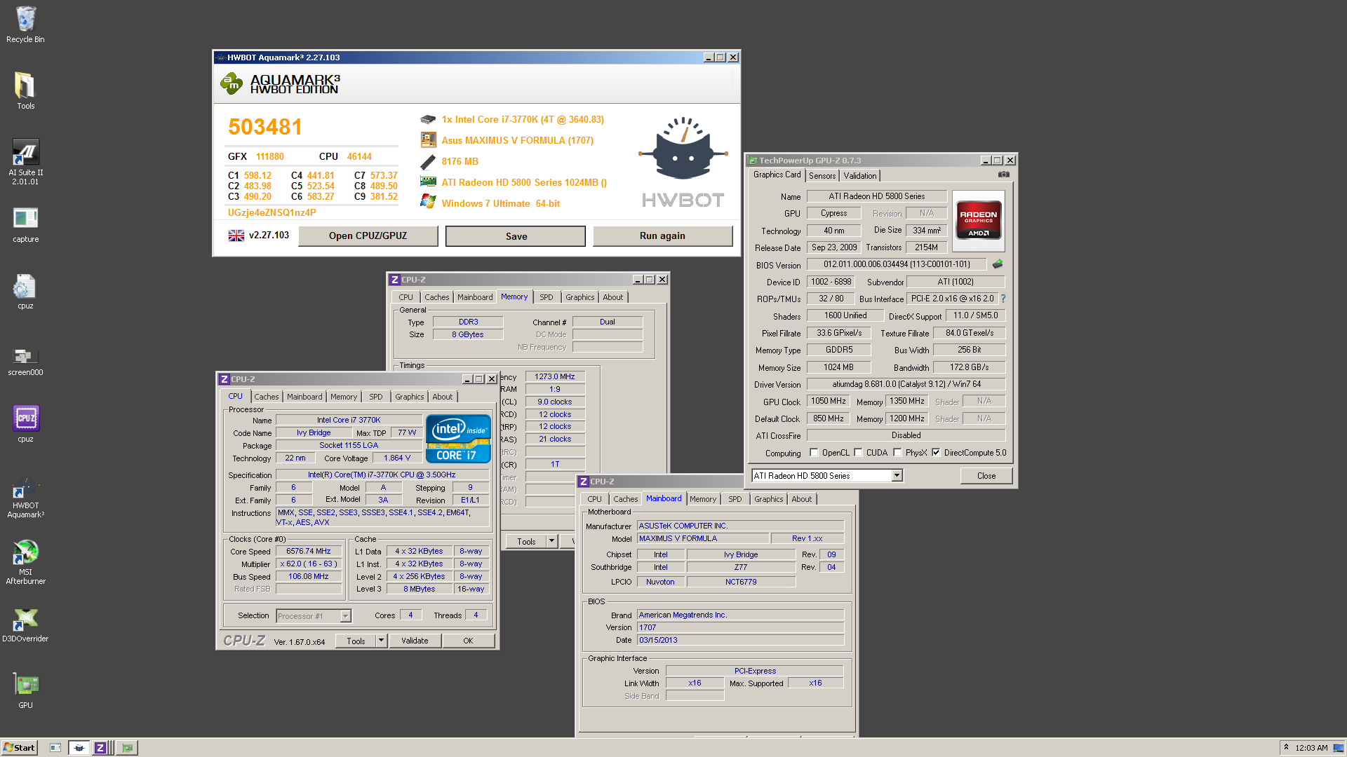Open Memory tab in Mainboard CPU-Z window

pyautogui.click(x=703, y=499)
